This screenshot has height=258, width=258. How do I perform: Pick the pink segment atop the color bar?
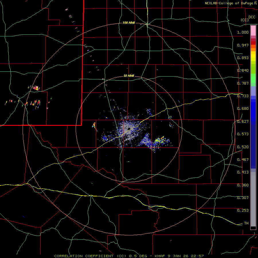click(x=253, y=31)
